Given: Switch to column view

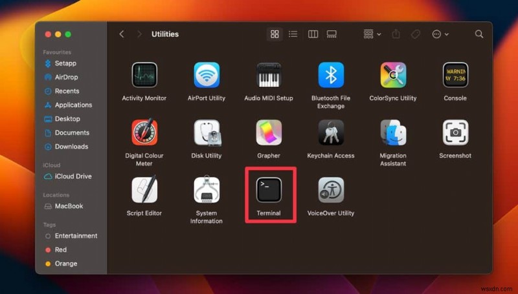Looking at the screenshot, I should pyautogui.click(x=313, y=34).
